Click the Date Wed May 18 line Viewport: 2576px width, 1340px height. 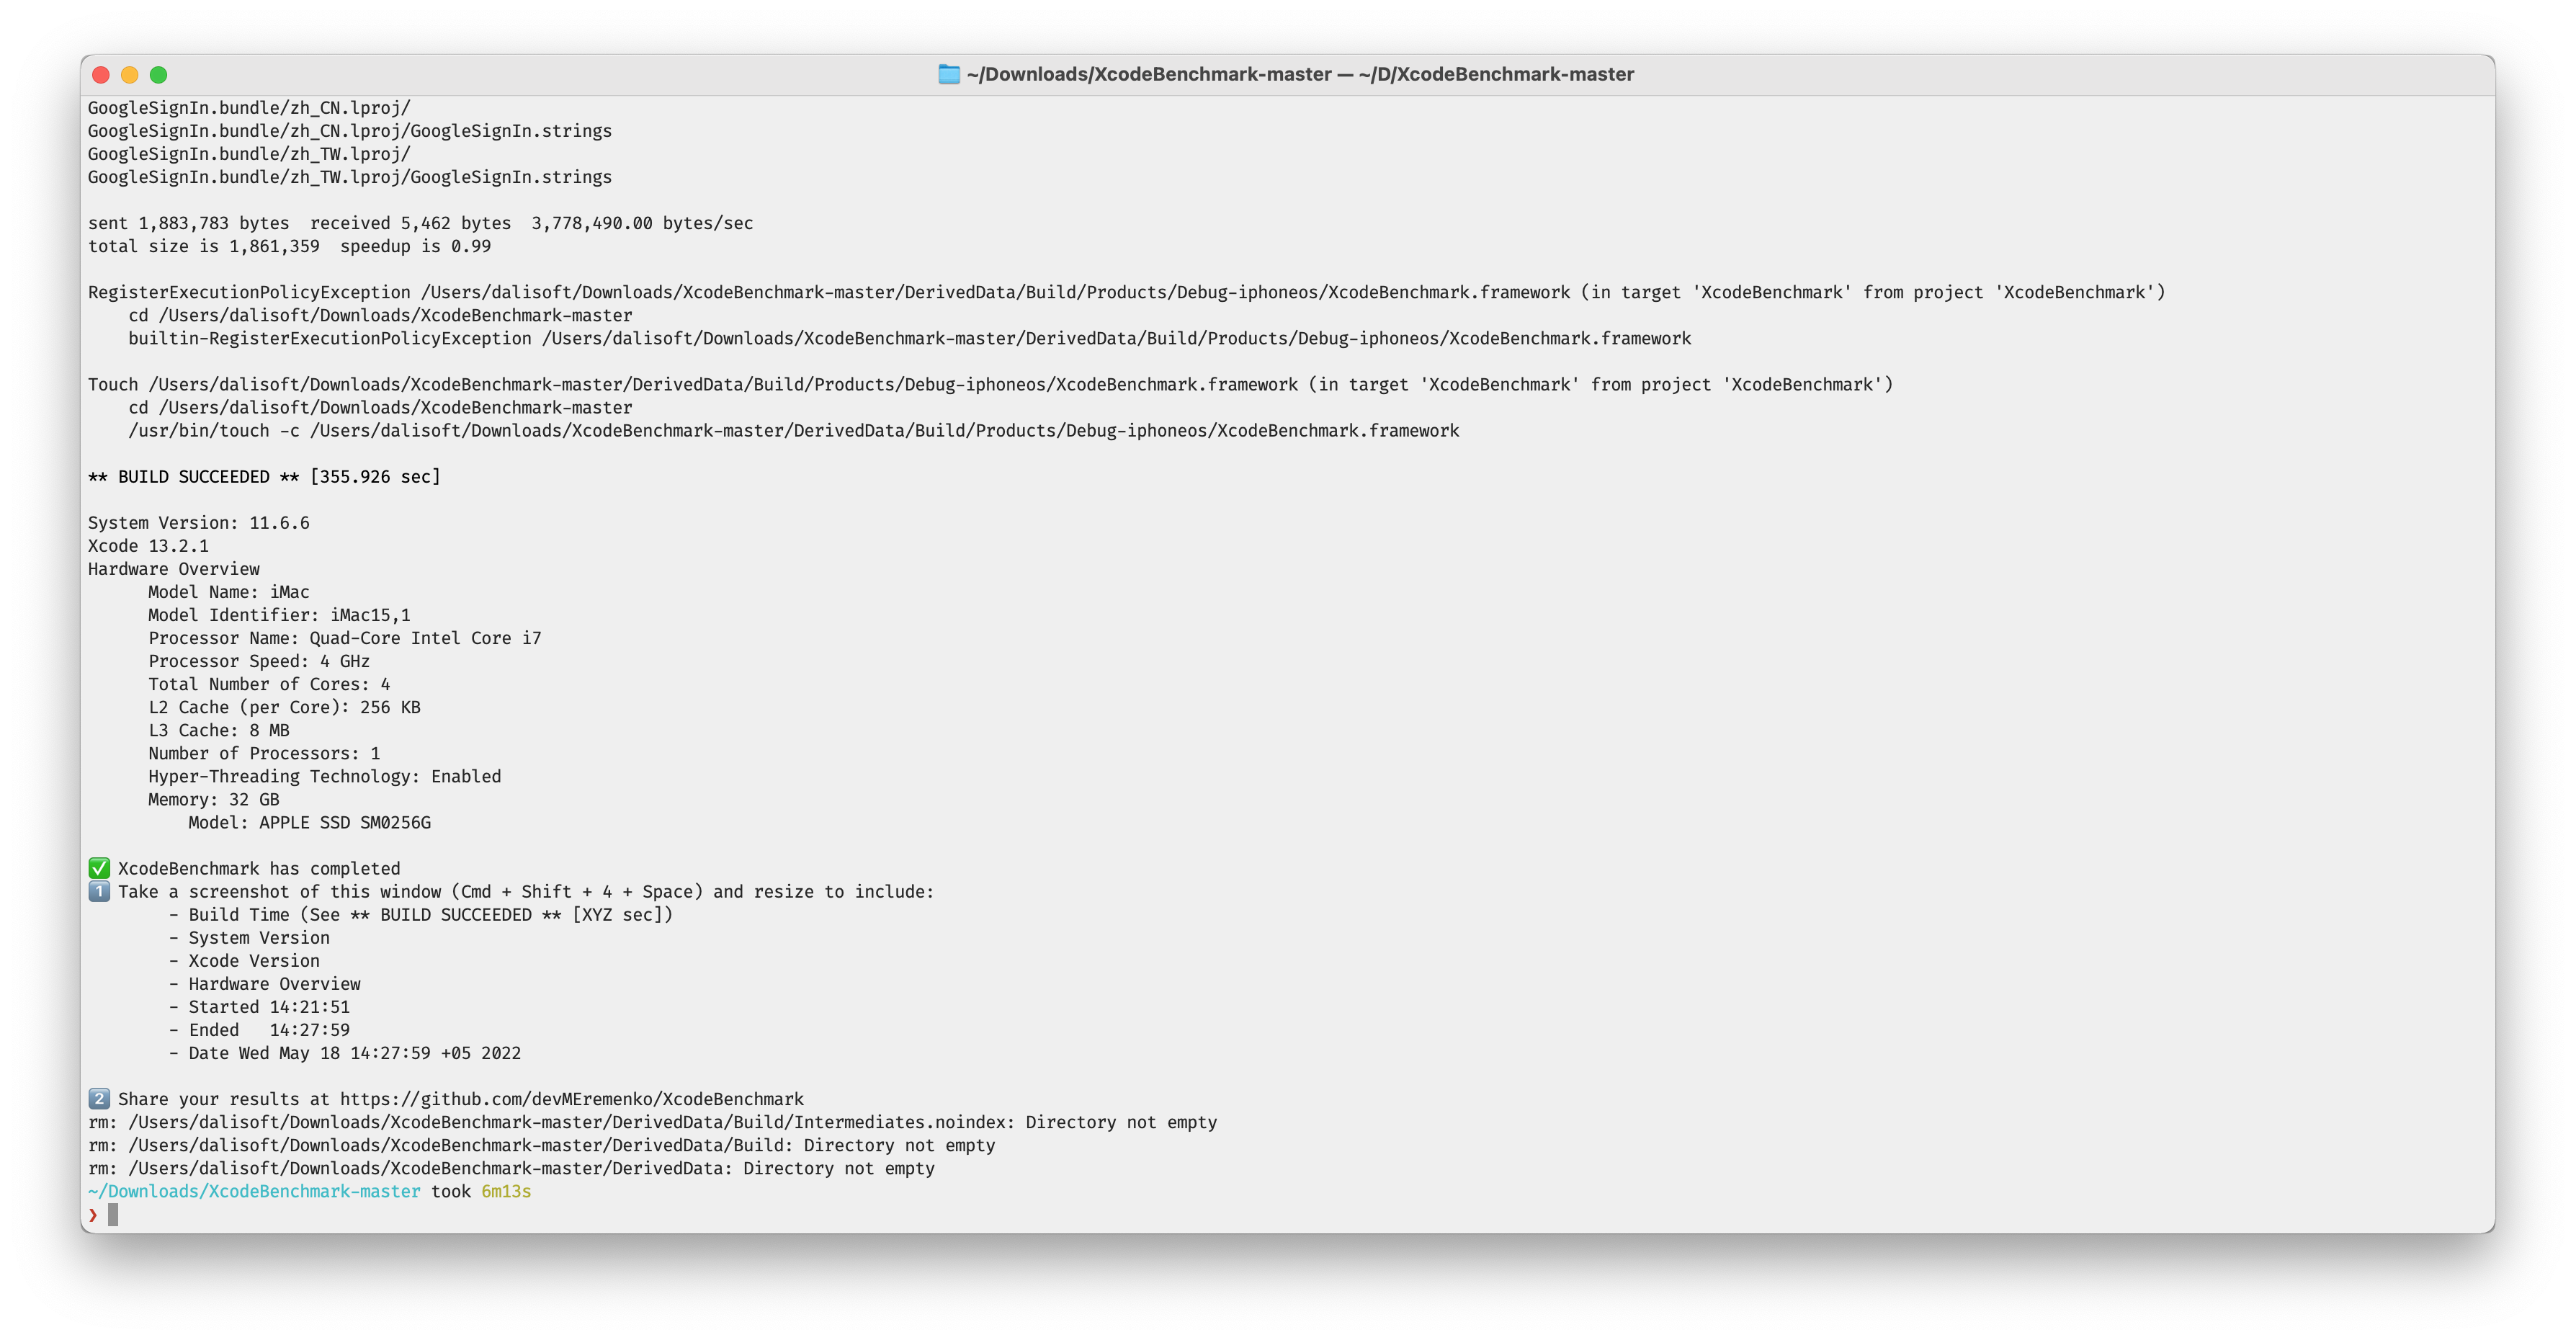coord(354,1052)
